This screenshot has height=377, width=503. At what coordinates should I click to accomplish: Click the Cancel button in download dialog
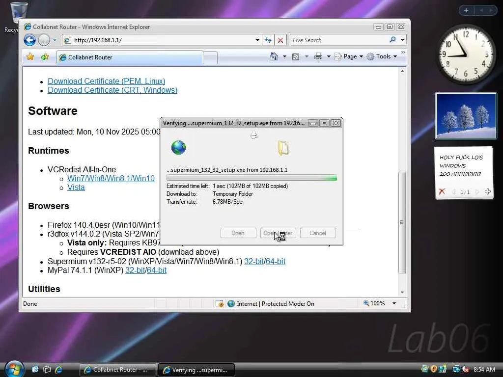318,233
